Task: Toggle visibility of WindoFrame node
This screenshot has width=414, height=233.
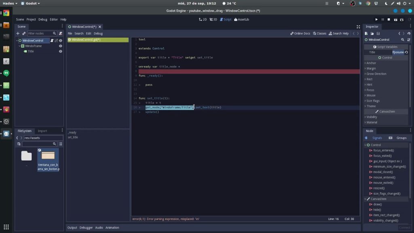Action: pyautogui.click(x=61, y=46)
